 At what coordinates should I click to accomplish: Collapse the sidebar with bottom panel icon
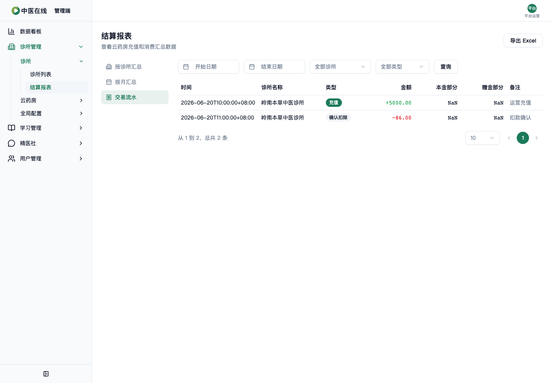(46, 374)
